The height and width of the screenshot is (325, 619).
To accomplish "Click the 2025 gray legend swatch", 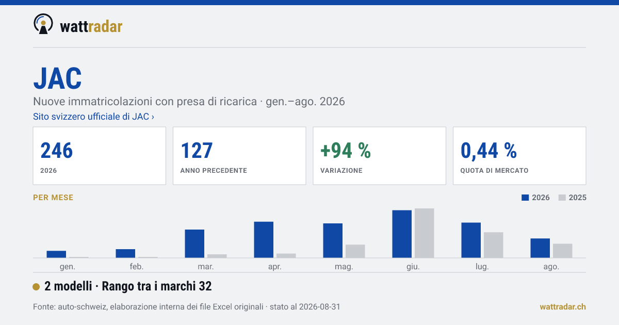I will tap(562, 198).
